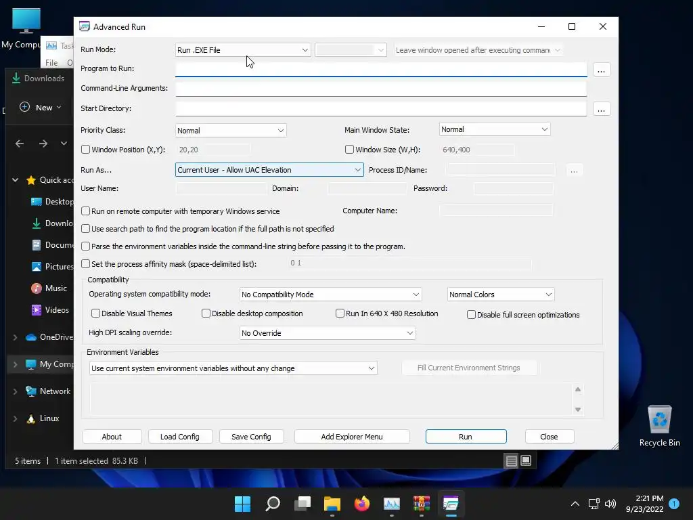Screen dimensions: 693x520
Task: Open File Explorer from the taskbar
Action: pyautogui.click(x=332, y=504)
